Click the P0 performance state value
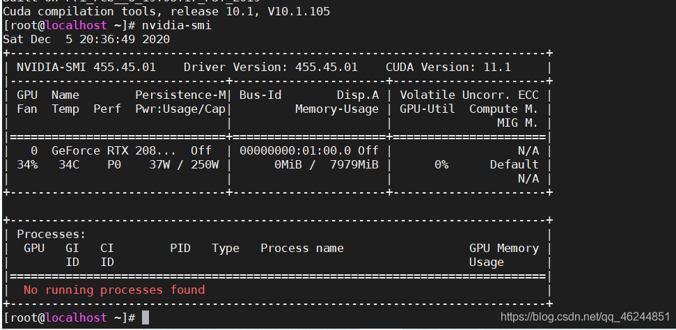Image resolution: width=676 pixels, height=330 pixels. [114, 164]
